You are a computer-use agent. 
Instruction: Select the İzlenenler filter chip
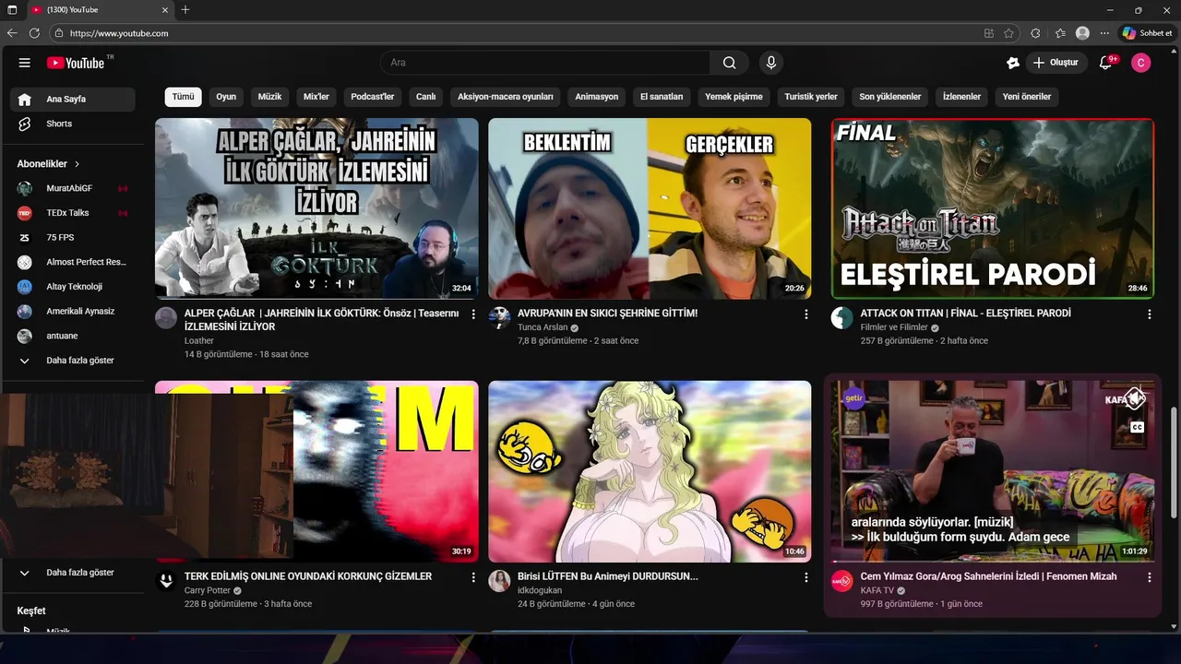pyautogui.click(x=961, y=97)
